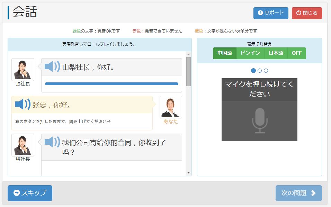Screen dimensions: 331x207
Task: Skip this question with スキップ
Action: coord(30,193)
